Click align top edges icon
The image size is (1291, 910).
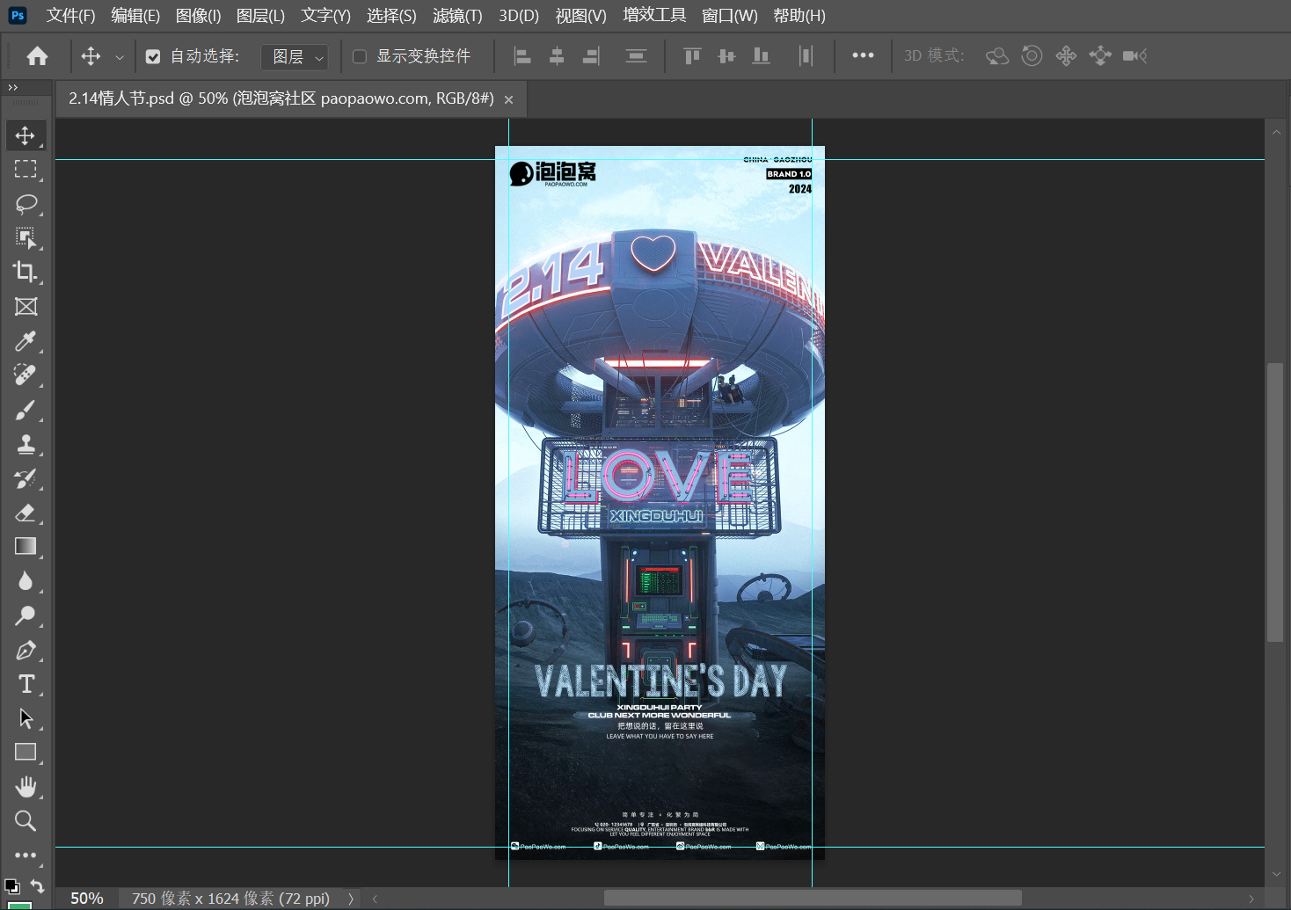(x=692, y=56)
